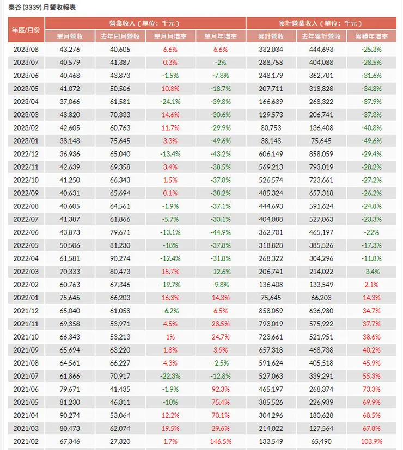Screen dimensions: 403x450
Task: Click the 營業收入（單位：千元）group header
Action: 145,23
